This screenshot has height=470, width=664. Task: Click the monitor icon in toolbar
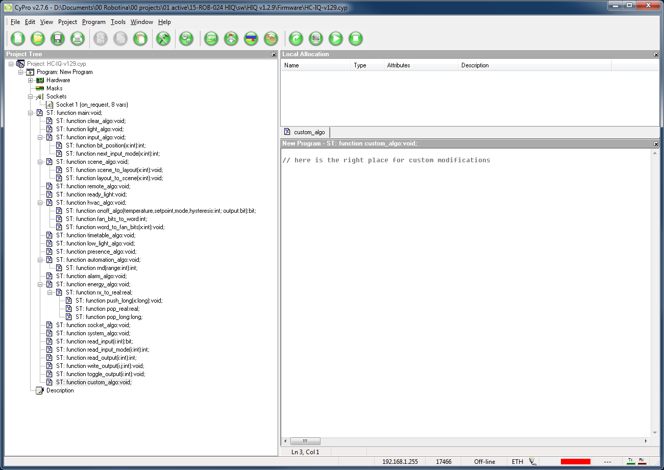click(316, 38)
